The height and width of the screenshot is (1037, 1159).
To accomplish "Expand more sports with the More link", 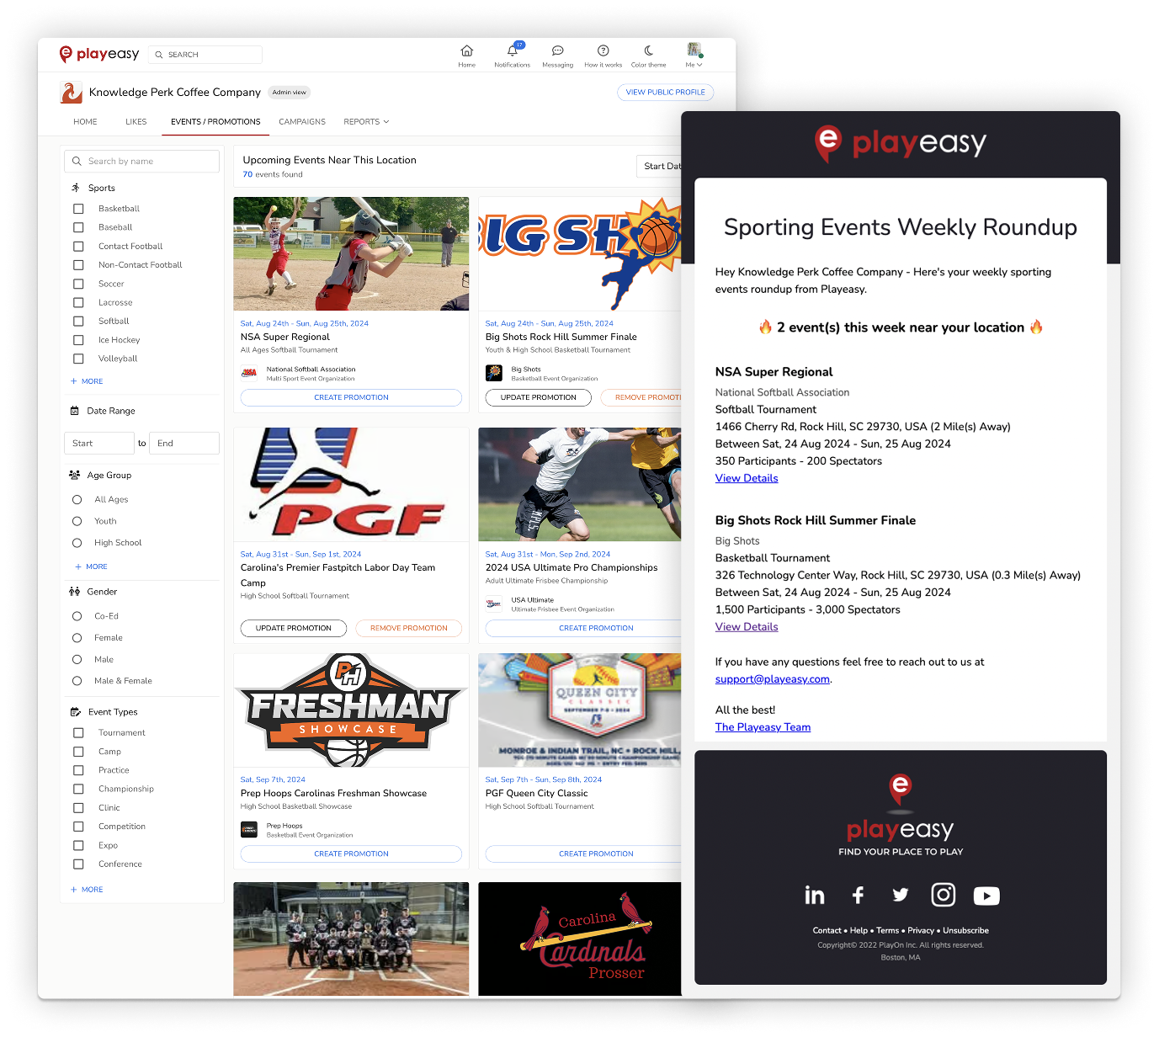I will [88, 381].
